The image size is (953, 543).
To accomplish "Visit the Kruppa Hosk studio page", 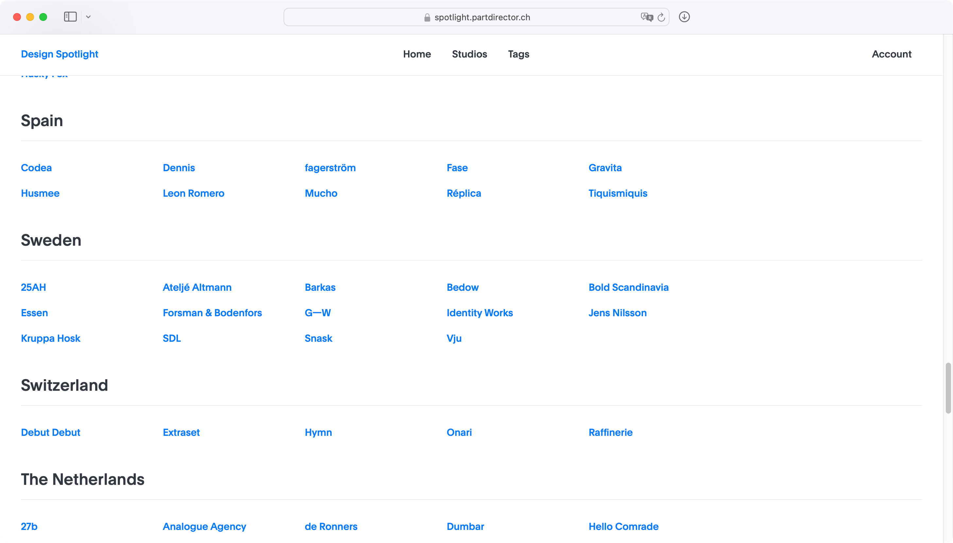I will click(x=50, y=338).
